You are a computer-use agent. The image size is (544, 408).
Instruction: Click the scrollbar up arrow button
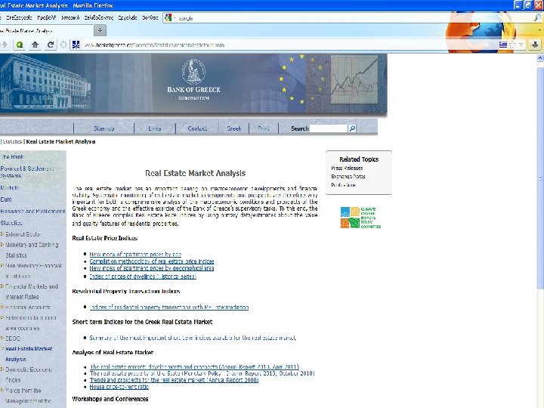(540, 58)
